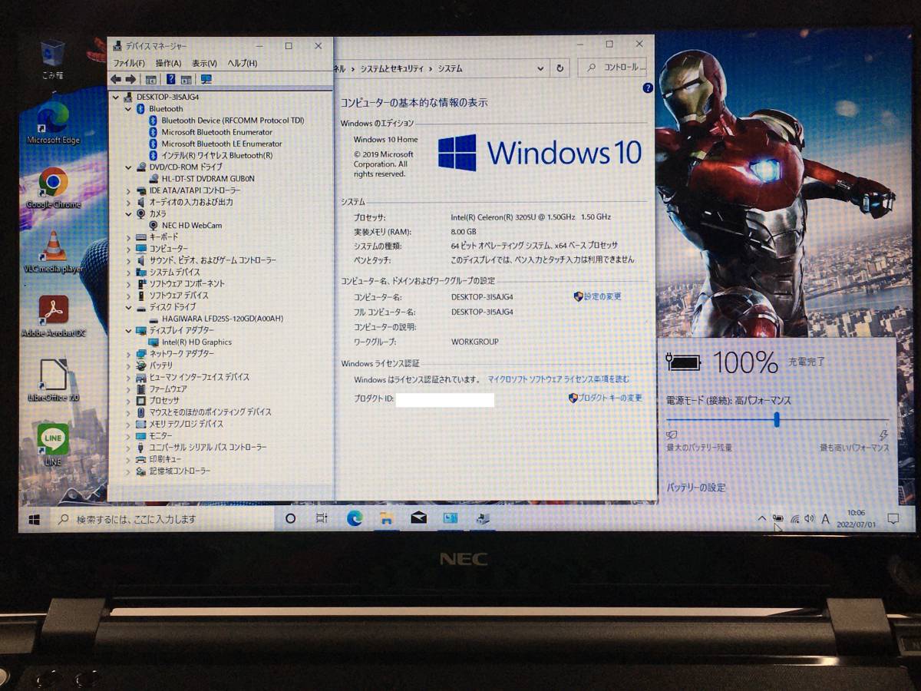This screenshot has height=691, width=921.
Task: Click the control panel search field
Action: pos(612,68)
